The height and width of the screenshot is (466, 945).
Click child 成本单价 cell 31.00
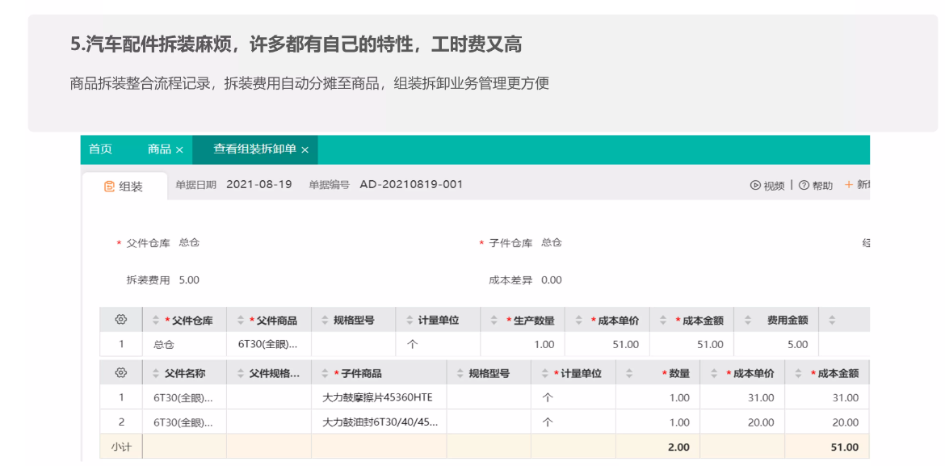point(742,397)
